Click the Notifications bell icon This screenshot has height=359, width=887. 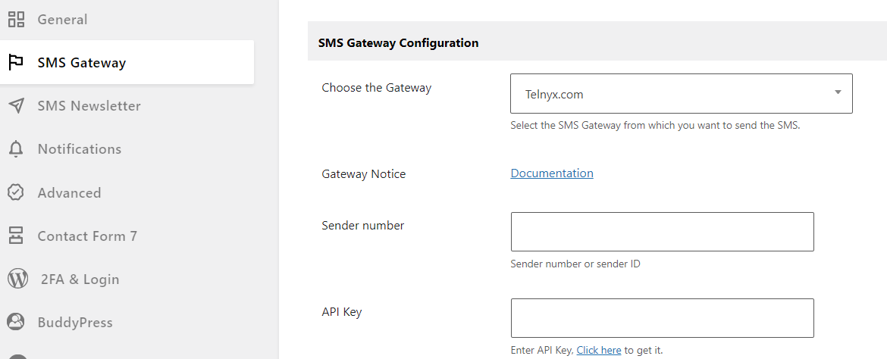point(16,149)
